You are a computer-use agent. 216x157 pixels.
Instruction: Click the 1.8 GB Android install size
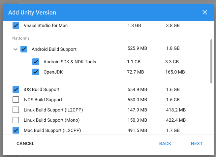tap(173, 48)
